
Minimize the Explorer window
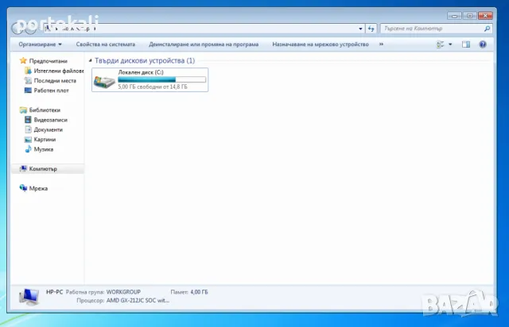[454, 16]
